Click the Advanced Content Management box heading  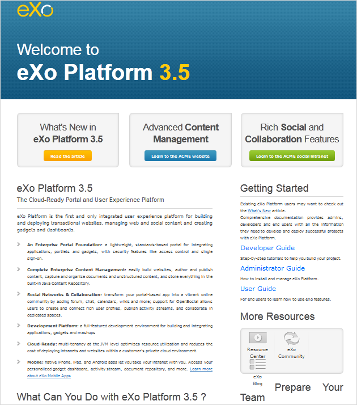coord(181,133)
